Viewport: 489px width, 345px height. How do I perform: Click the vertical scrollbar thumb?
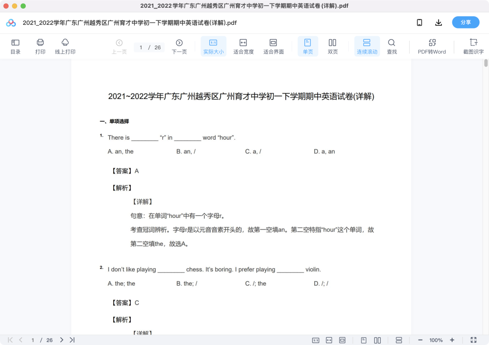point(485,63)
